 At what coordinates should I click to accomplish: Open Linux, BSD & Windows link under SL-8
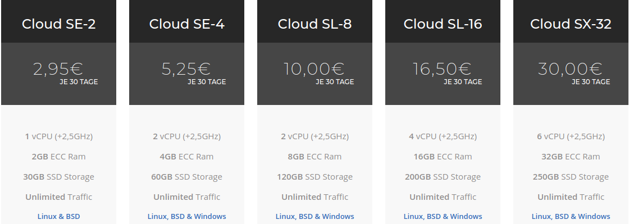click(x=314, y=216)
